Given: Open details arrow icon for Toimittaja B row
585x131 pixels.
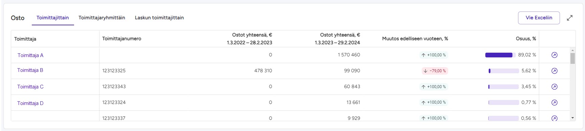Looking at the screenshot, I should (x=554, y=71).
